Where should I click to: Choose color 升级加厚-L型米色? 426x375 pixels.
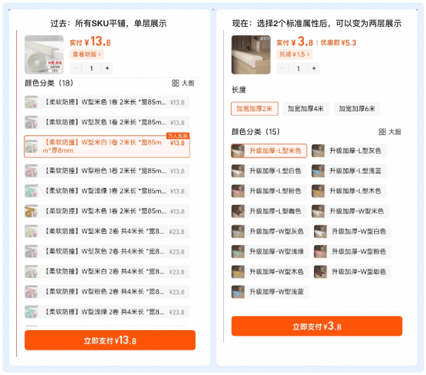point(269,151)
